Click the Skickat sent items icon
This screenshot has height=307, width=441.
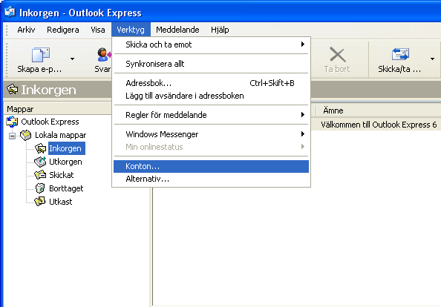point(40,175)
